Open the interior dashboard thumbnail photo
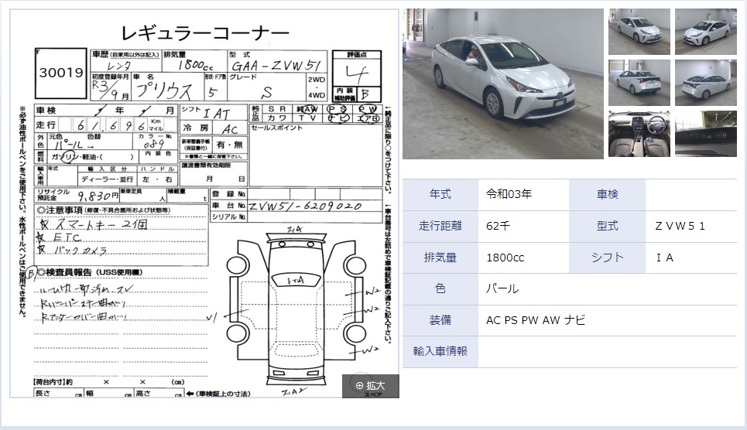 639,134
